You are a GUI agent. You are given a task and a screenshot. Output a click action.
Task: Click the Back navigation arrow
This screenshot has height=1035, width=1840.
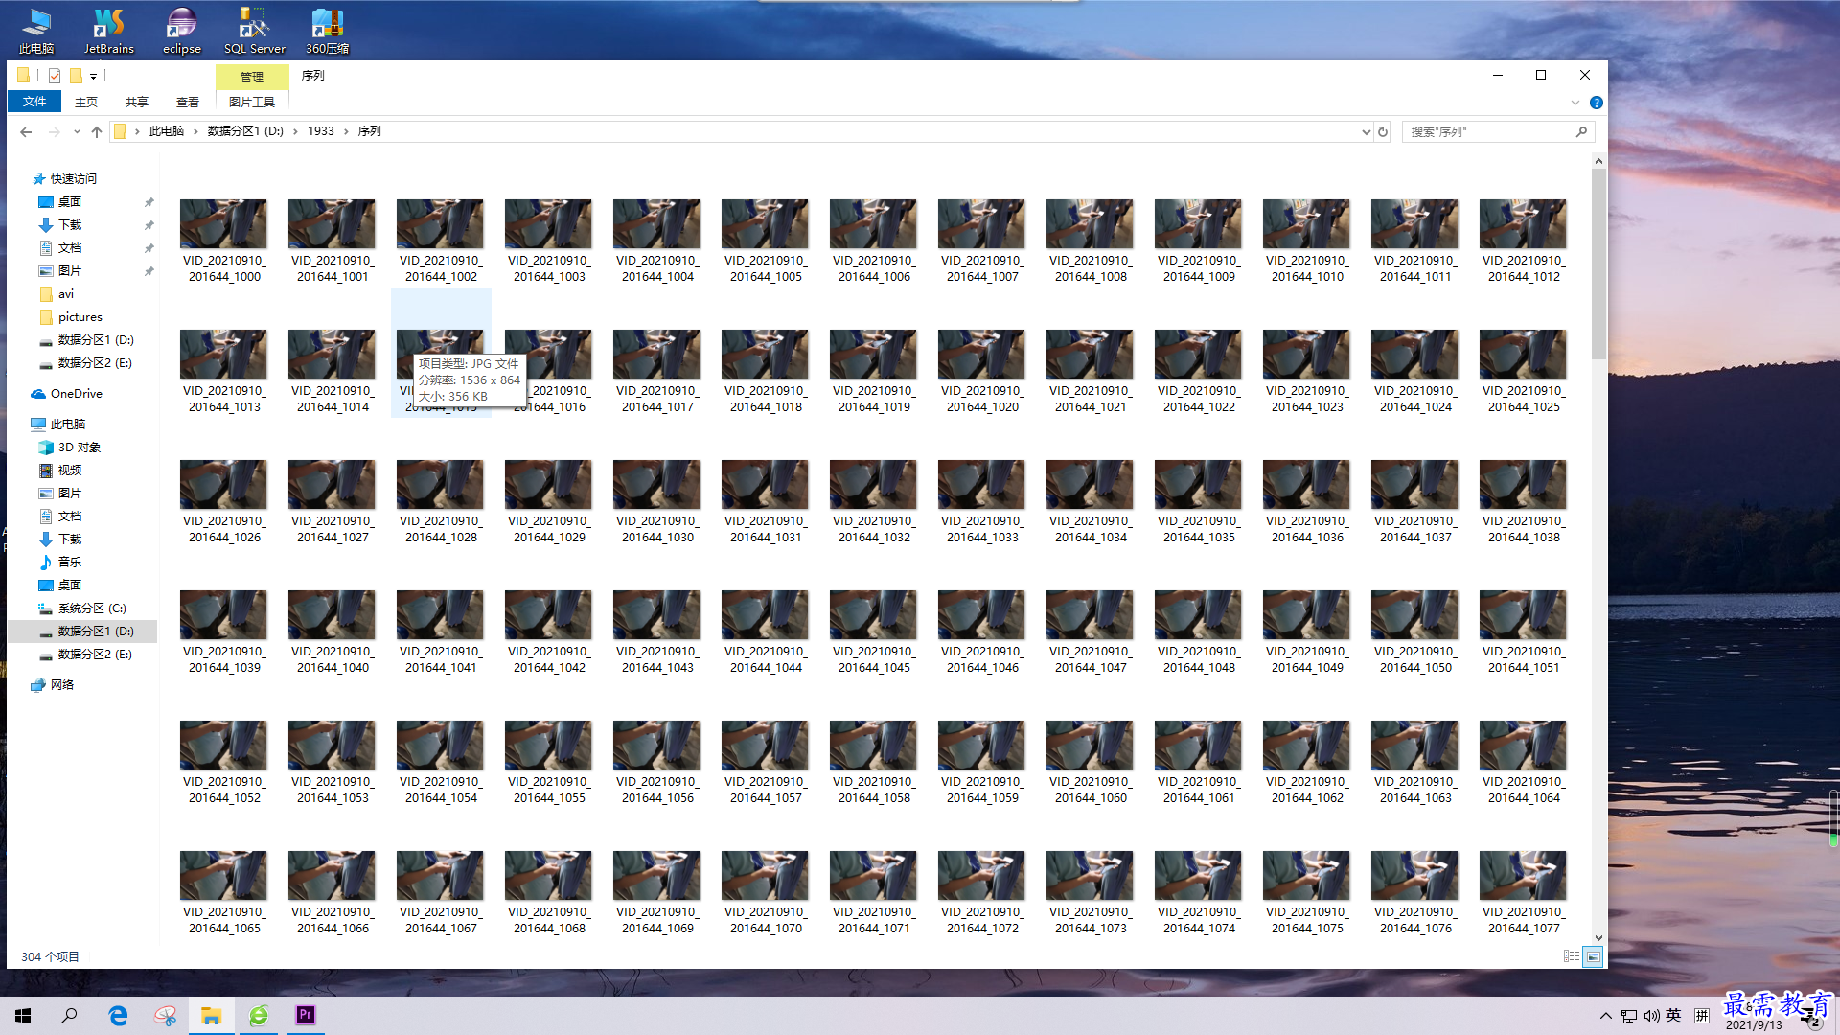pyautogui.click(x=26, y=132)
